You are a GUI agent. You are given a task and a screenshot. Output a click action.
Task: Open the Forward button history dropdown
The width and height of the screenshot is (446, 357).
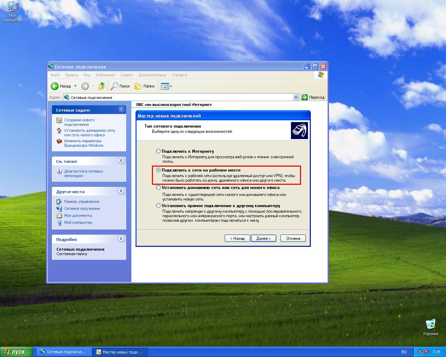(x=93, y=86)
